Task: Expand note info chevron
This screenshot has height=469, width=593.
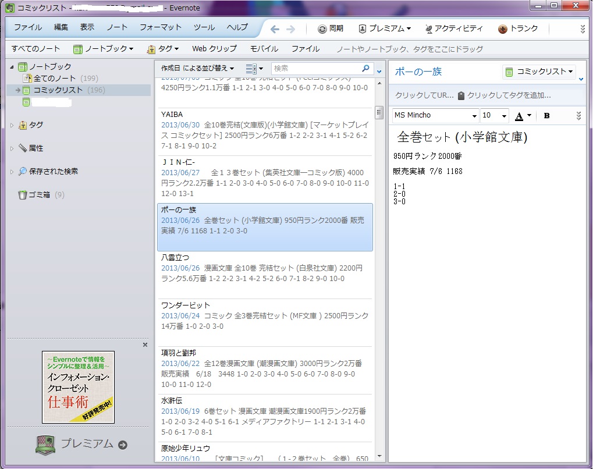Action: (x=581, y=79)
